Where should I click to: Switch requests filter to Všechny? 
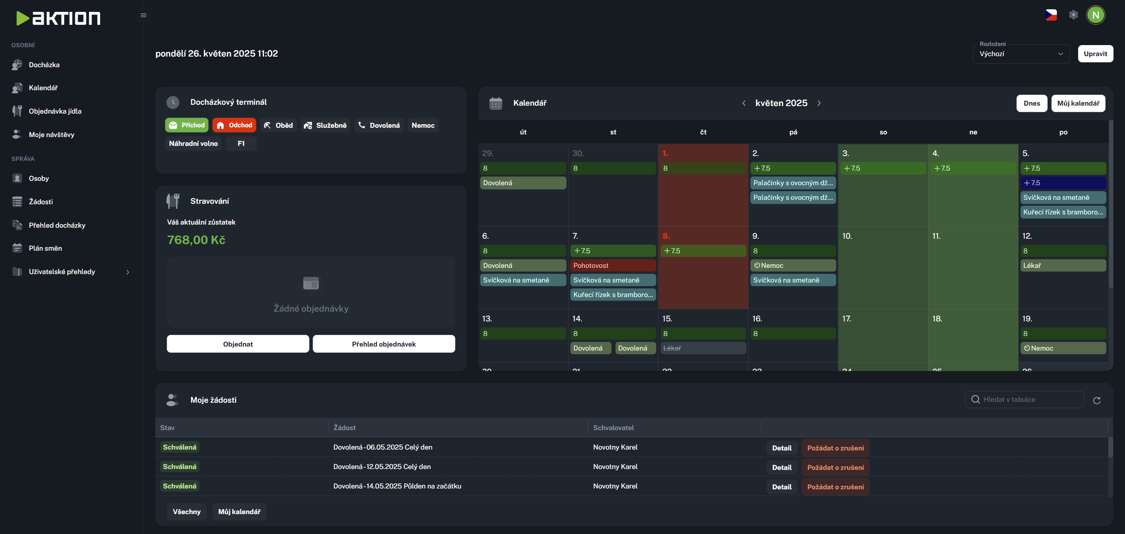[x=187, y=511]
